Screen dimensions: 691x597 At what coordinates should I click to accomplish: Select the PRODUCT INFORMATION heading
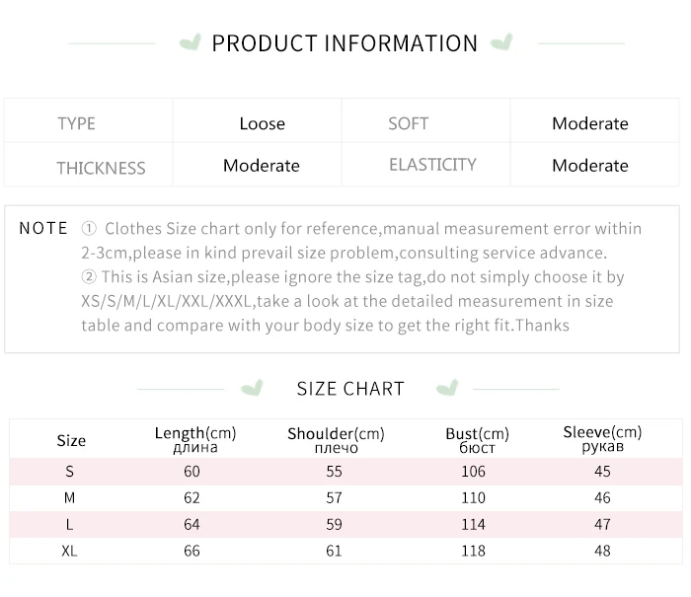[x=345, y=43]
